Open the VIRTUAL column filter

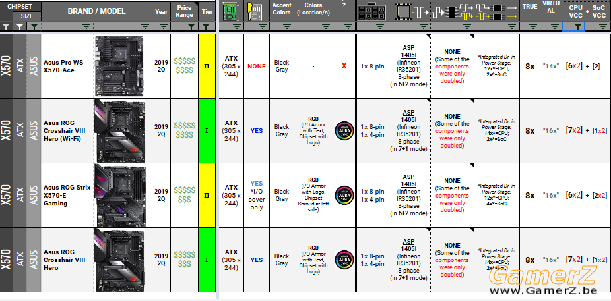555,26
